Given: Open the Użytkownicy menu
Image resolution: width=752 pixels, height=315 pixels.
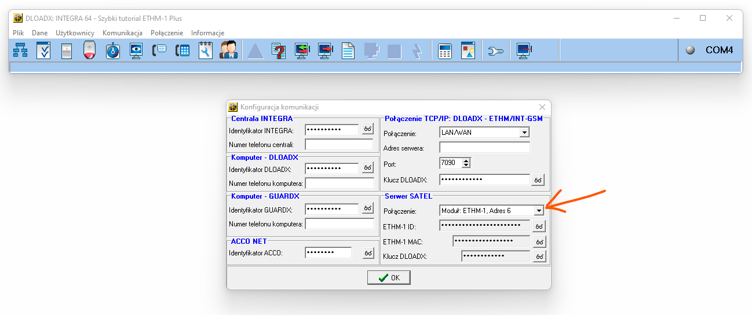Looking at the screenshot, I should [x=75, y=33].
